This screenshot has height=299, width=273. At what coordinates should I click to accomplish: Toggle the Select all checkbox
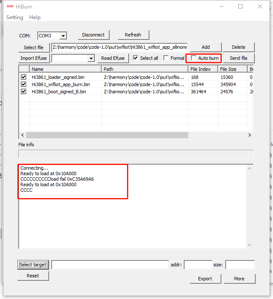point(135,58)
